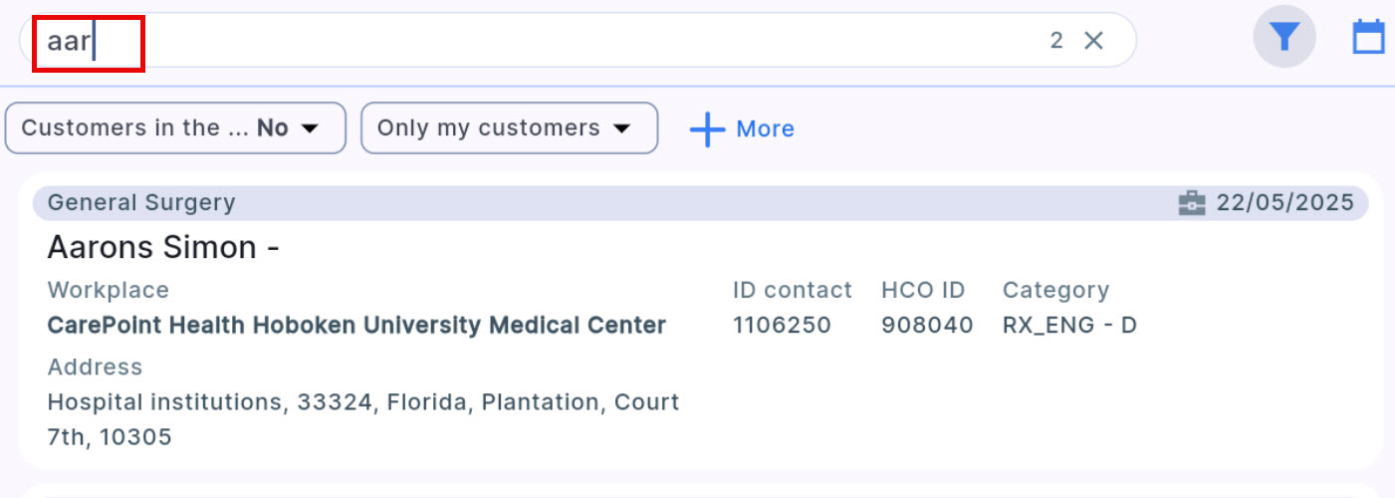Image resolution: width=1395 pixels, height=498 pixels.
Task: Open the calendar icon at top right
Action: [1369, 37]
